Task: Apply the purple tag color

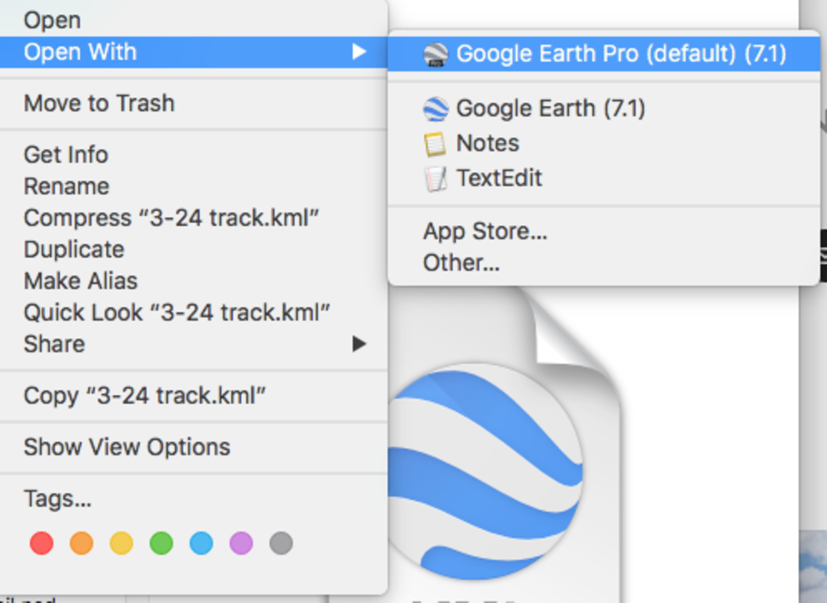Action: coord(241,543)
